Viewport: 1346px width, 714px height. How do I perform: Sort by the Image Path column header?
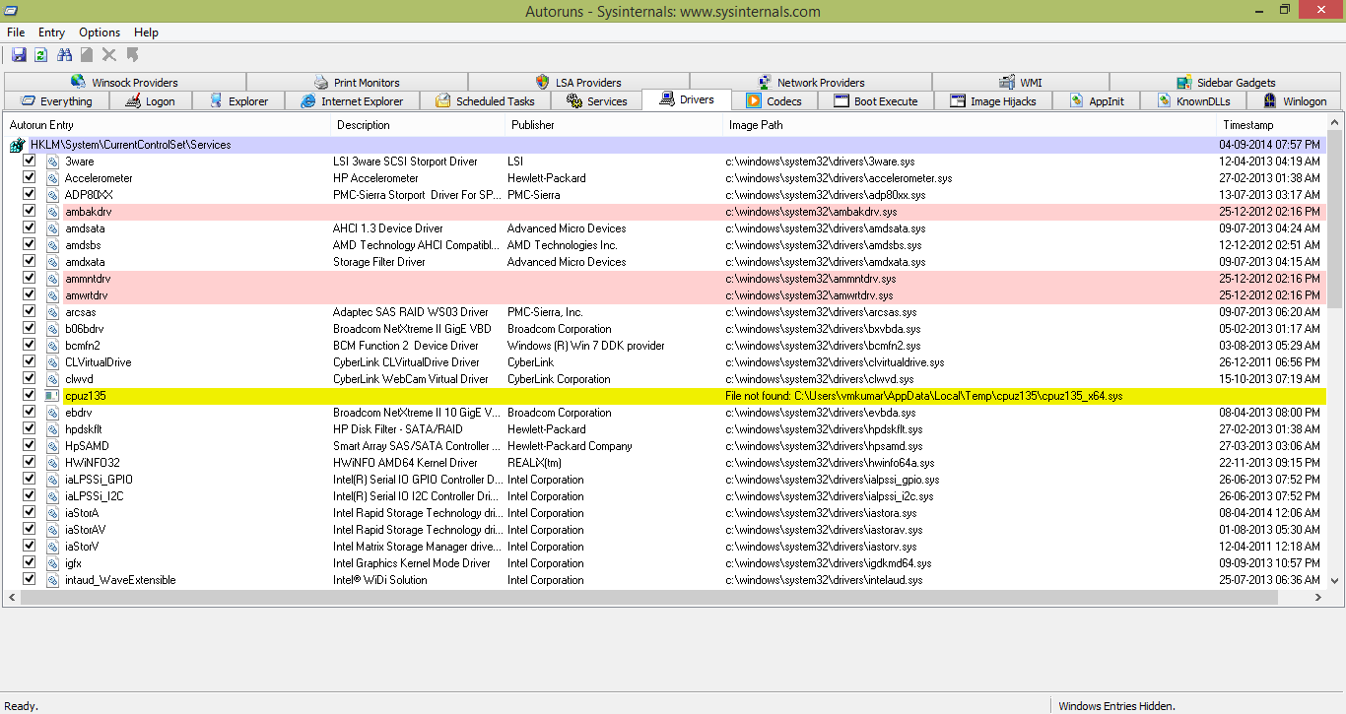[x=970, y=125]
